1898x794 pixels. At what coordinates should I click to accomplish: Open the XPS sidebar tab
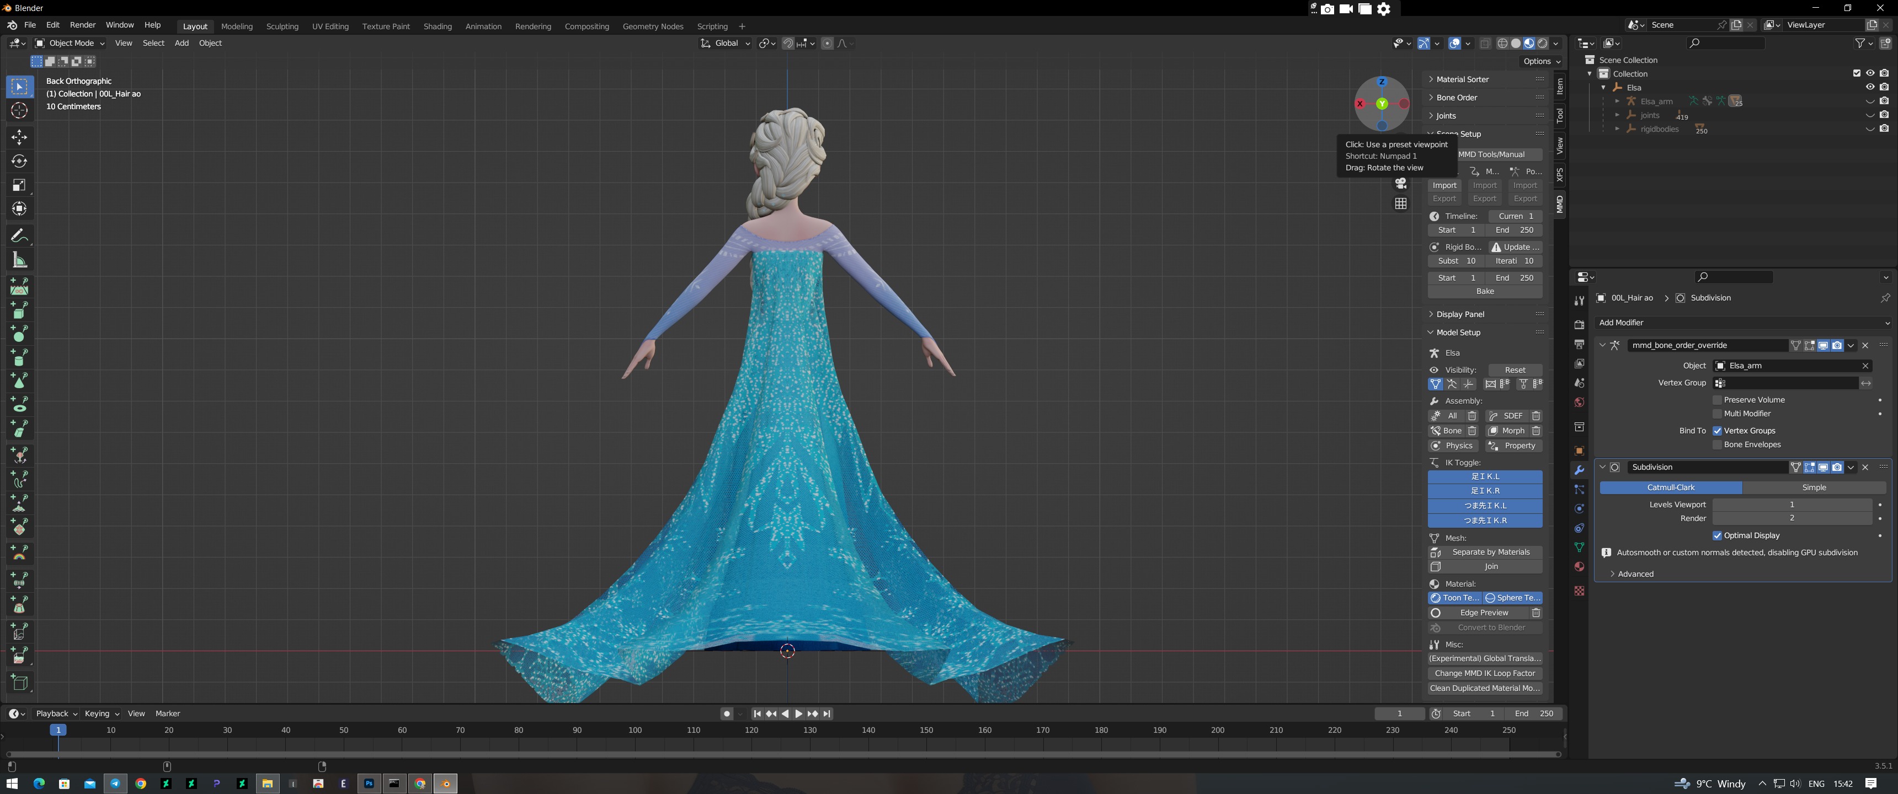(x=1560, y=175)
